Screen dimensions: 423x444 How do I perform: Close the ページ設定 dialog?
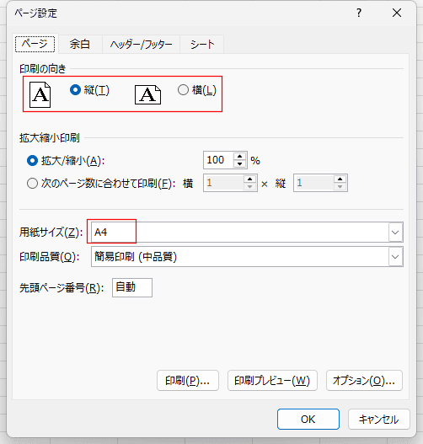tap(397, 13)
